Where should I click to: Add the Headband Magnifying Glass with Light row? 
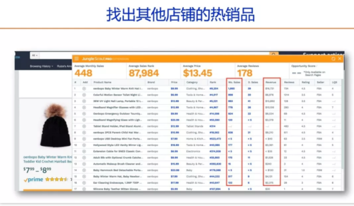tap(84, 120)
